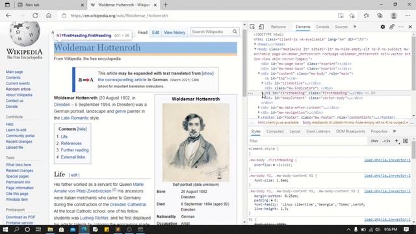Screen dimensions: 416x234
Task: Open the Sources tab in DevTools
Action: point(341,27)
